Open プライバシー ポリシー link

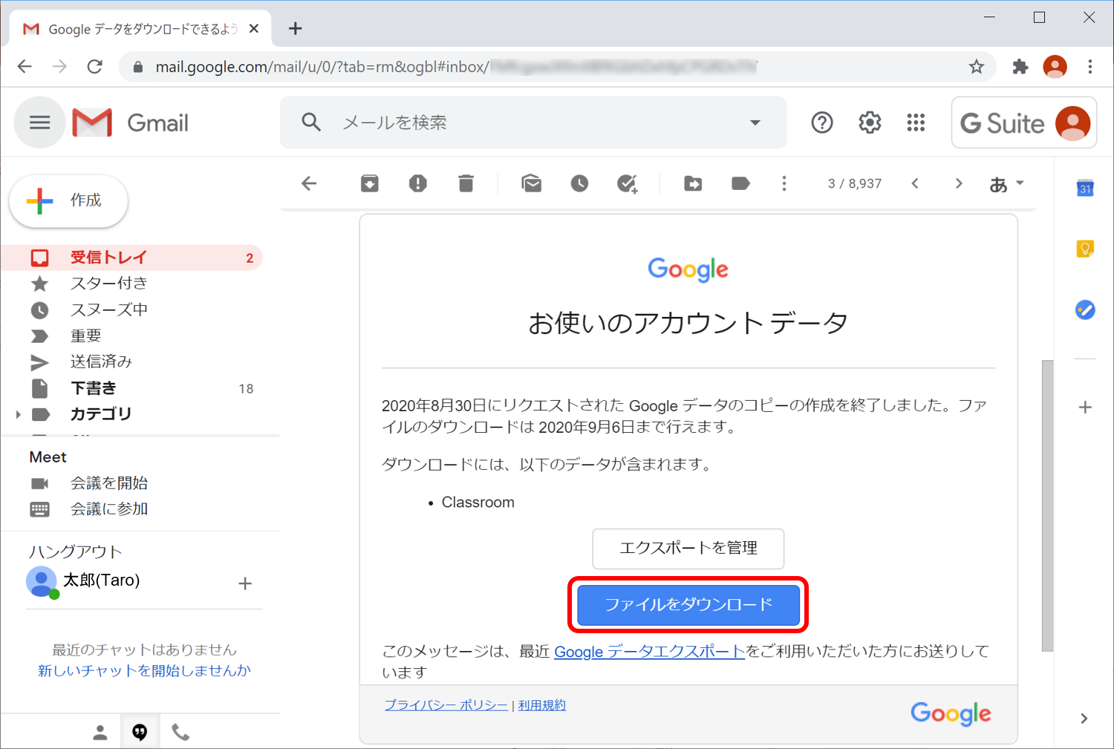[x=446, y=705]
